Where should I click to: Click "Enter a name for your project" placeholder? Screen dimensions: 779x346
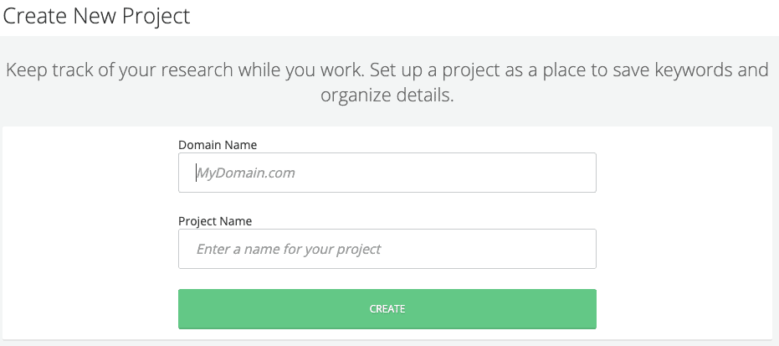click(289, 249)
